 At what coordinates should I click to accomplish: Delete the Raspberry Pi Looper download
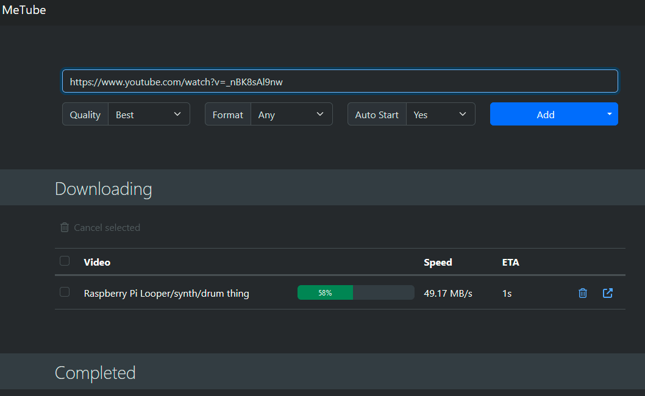click(582, 293)
